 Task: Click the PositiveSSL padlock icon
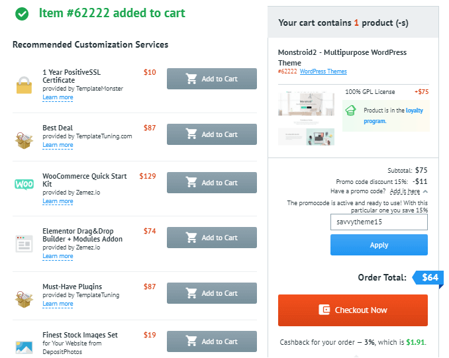tap(24, 85)
